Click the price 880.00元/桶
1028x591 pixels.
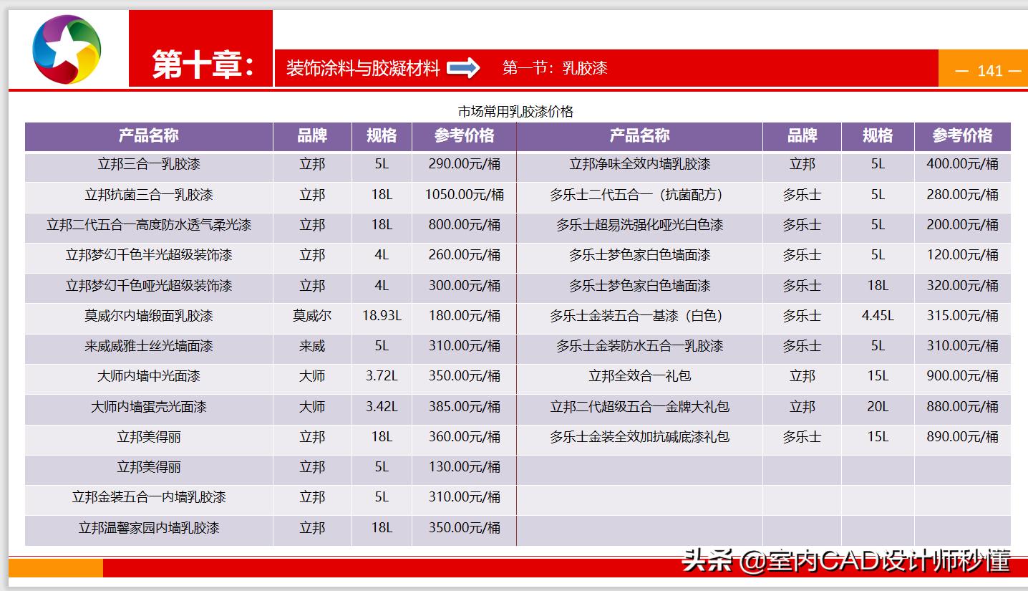click(x=962, y=406)
